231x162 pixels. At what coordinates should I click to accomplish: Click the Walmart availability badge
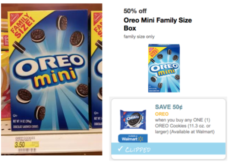tap(132, 138)
